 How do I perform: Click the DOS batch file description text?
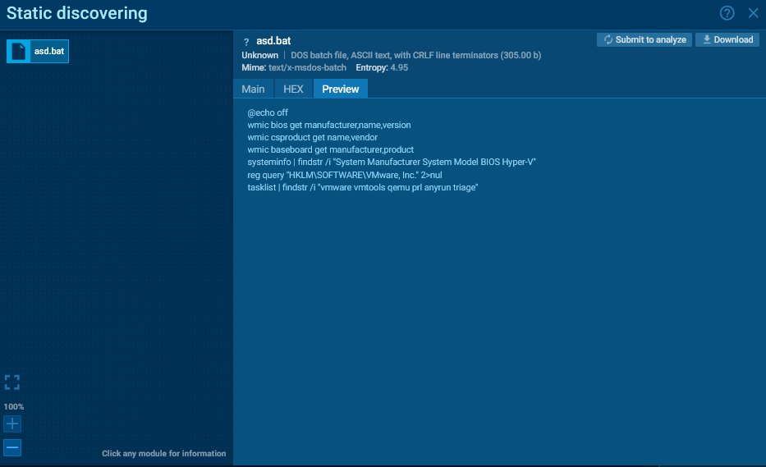[x=415, y=55]
